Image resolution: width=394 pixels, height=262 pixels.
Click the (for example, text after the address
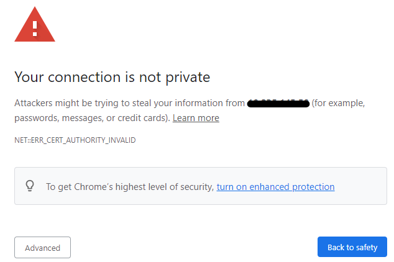(x=338, y=104)
